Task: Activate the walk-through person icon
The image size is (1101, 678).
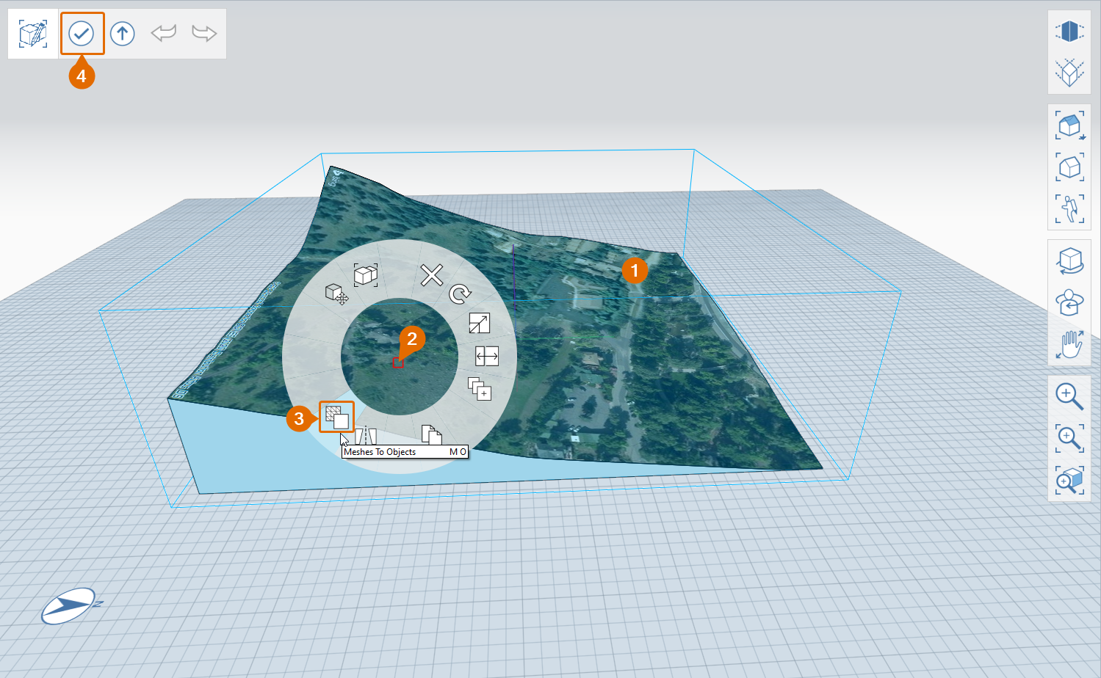Action: pos(1069,209)
